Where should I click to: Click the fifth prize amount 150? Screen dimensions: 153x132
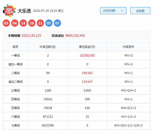87,108
